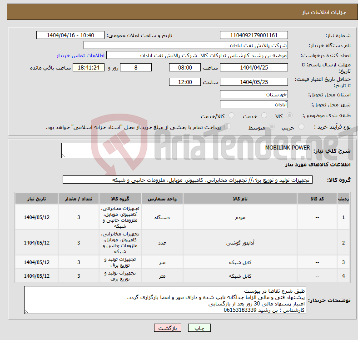The height and width of the screenshot is (340, 358).
Task: Click the اطلاعات کالاهای مورد نیاز heading
Action: (x=318, y=165)
